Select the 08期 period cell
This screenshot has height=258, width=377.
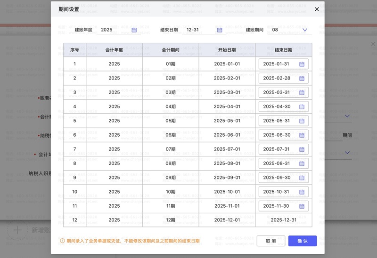click(171, 163)
